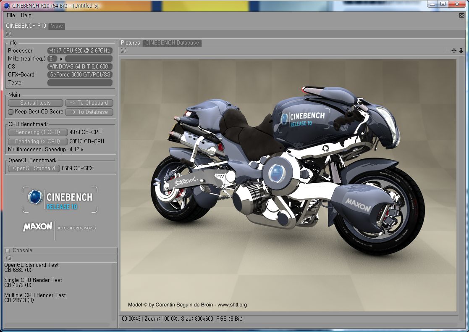Viewport: 469px width, 332px height.
Task: Click the GFX-Board info field
Action: click(x=80, y=74)
